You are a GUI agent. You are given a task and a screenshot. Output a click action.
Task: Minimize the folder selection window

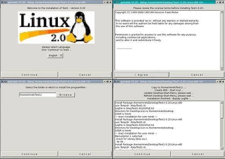click(x=105, y=81)
